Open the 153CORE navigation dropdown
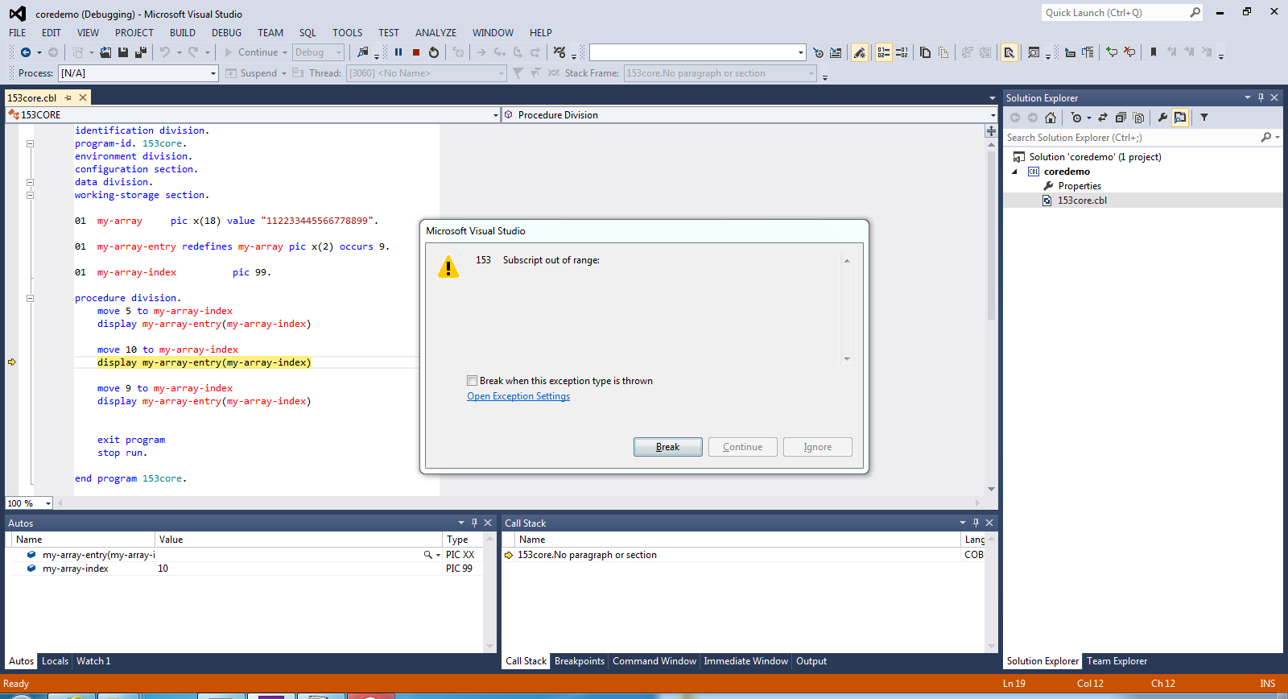This screenshot has height=699, width=1288. (x=495, y=115)
